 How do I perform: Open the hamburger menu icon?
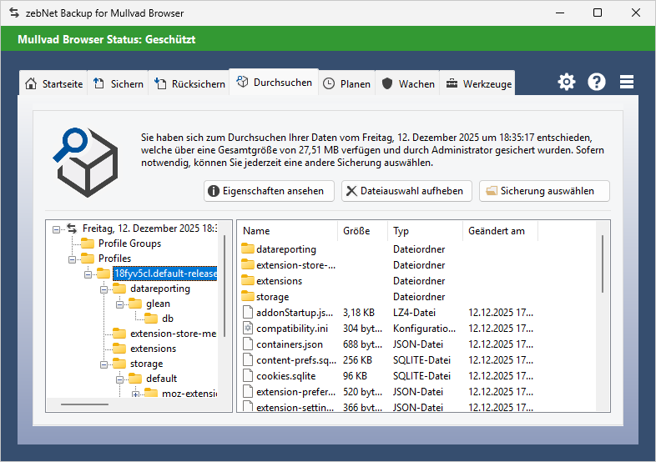[627, 82]
